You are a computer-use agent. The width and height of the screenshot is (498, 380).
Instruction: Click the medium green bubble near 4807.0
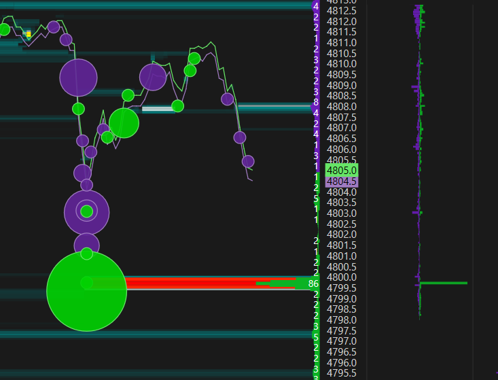coord(124,123)
